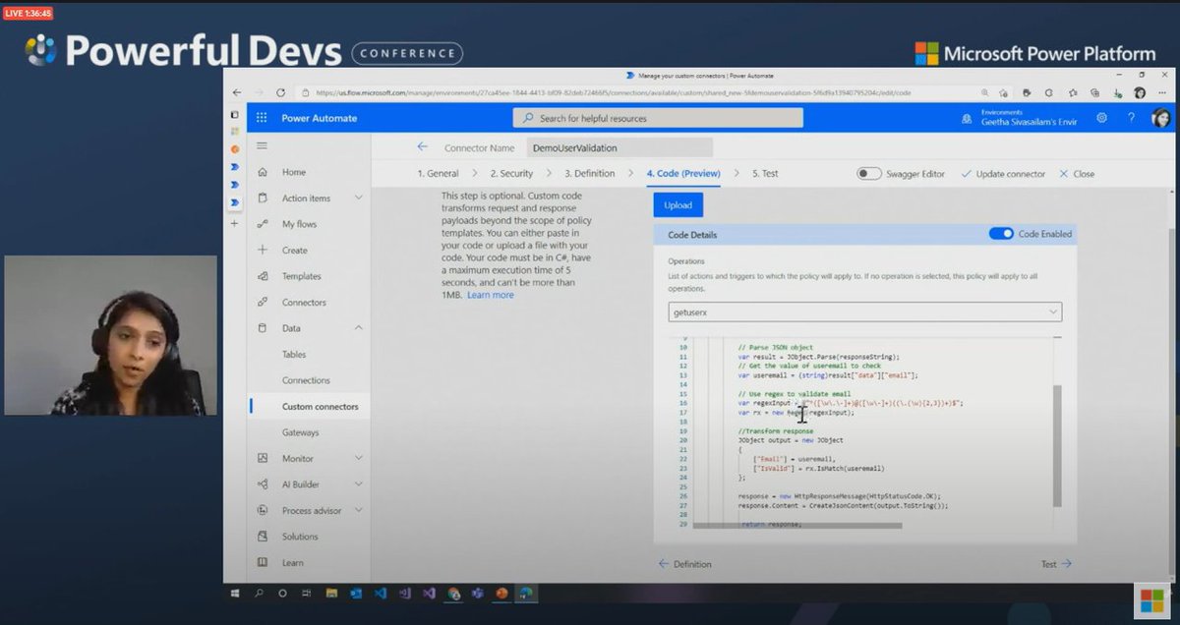Toggle the Code Enabled switch

coord(1001,234)
